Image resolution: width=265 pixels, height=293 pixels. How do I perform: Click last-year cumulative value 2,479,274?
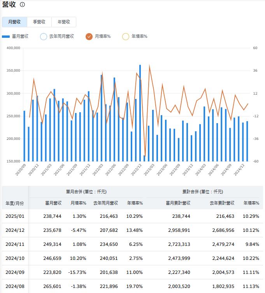[x=223, y=244]
